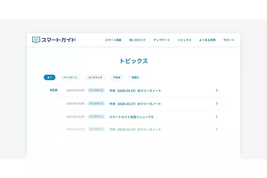Click chevron arrow on 2025.04.23 release row

pyautogui.click(x=217, y=91)
